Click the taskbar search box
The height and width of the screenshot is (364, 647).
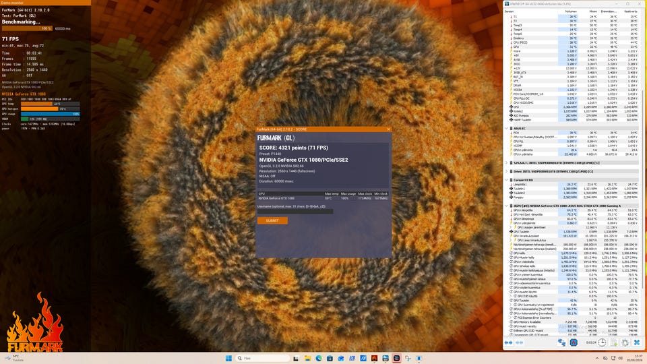point(262,358)
